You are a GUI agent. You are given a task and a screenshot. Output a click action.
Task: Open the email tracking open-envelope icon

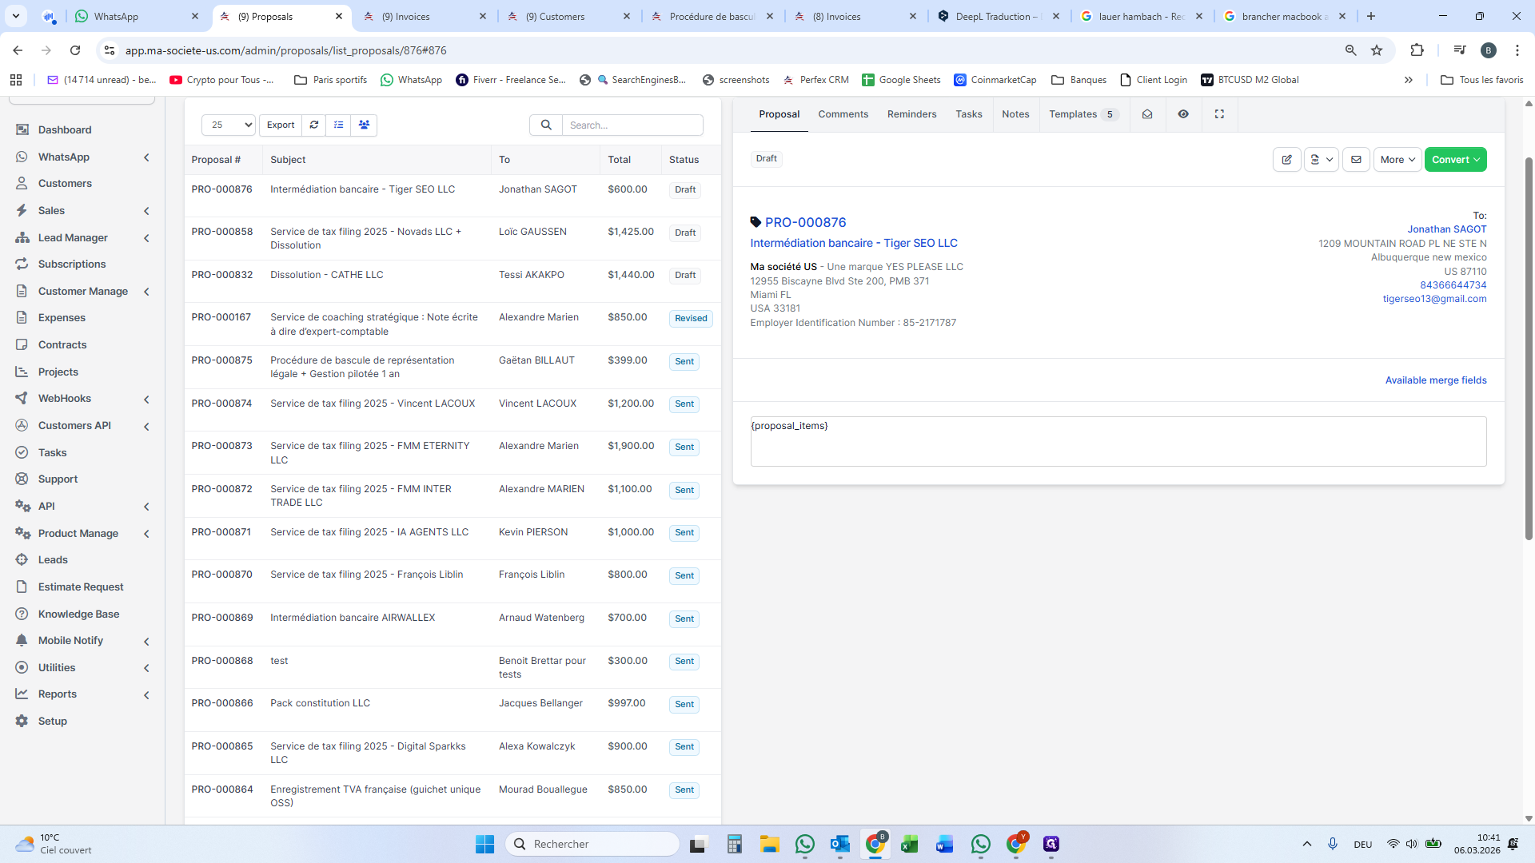(x=1147, y=114)
